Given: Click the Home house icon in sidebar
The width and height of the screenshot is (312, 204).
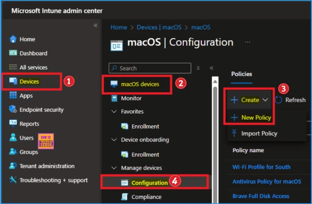Looking at the screenshot, I should 13,39.
